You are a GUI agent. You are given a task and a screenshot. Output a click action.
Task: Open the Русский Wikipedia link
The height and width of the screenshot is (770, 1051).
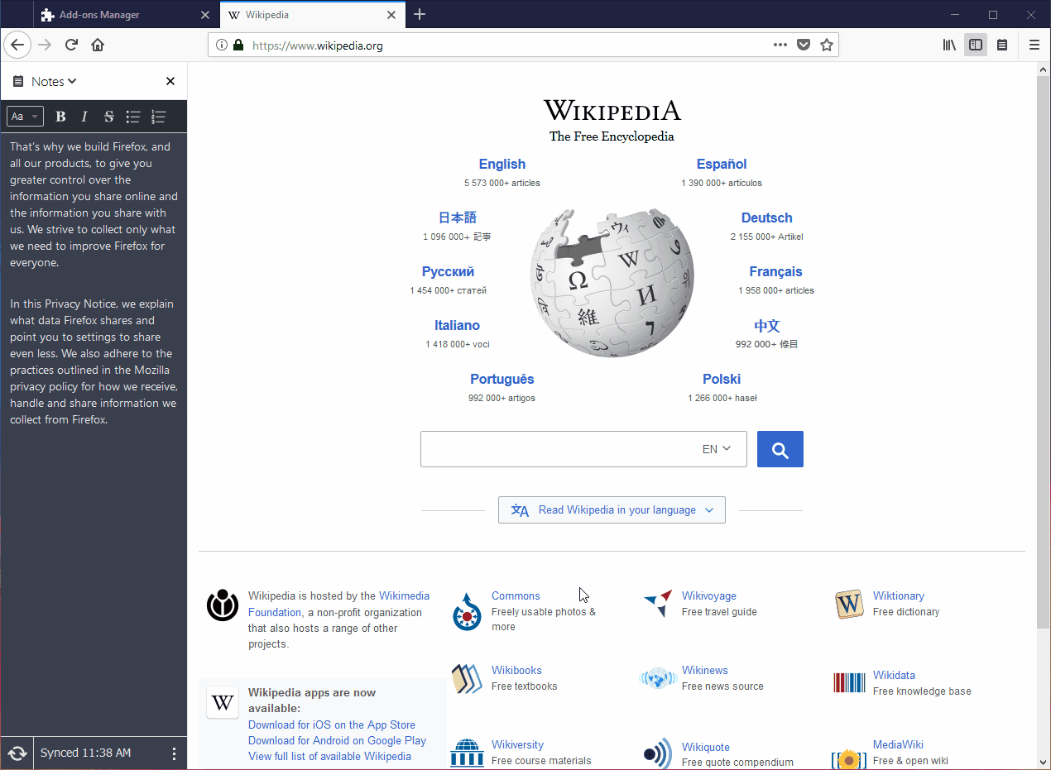(x=448, y=272)
